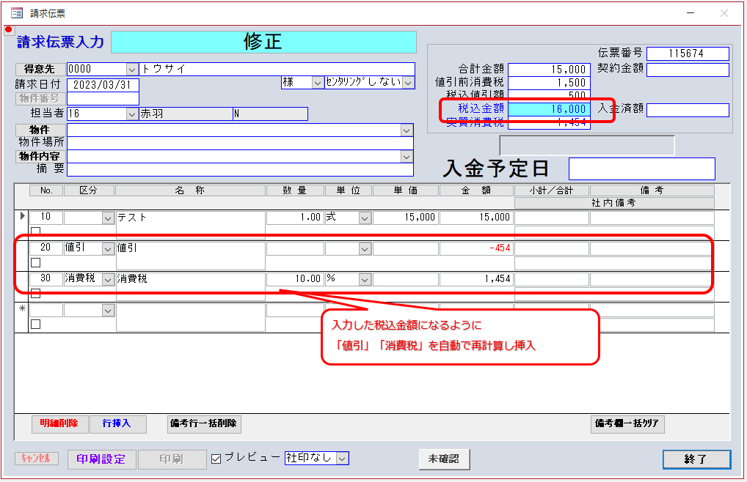Expand the 物件 dropdown
The image size is (747, 482).
(406, 130)
